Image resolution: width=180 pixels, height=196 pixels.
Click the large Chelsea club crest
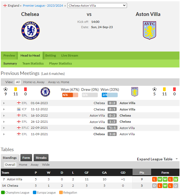(30, 31)
